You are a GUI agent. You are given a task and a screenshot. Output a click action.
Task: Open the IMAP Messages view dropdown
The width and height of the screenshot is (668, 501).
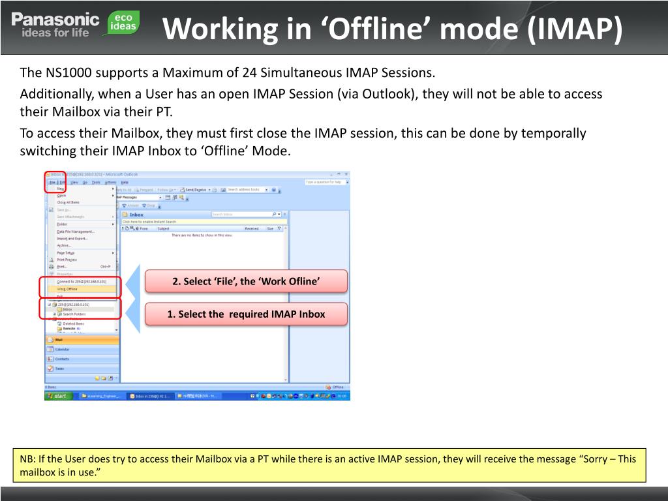[x=160, y=198]
